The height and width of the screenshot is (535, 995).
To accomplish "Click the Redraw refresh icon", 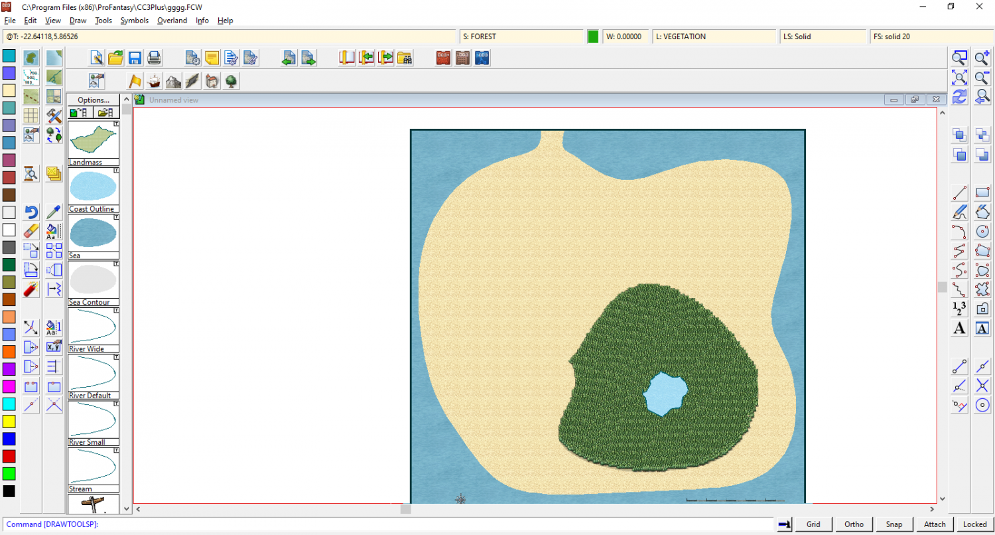I will [960, 97].
